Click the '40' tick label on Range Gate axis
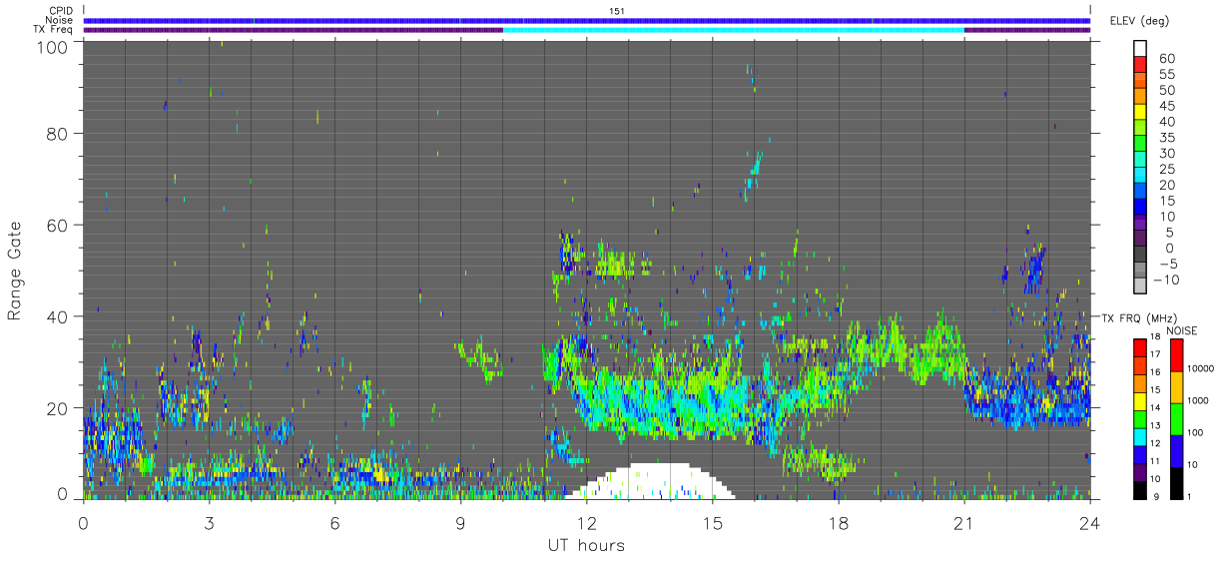 click(x=57, y=316)
